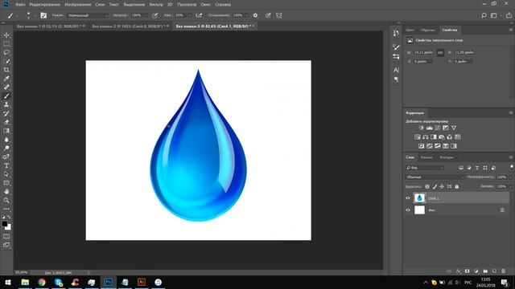Screen dimensions: 515x289
Task: Toggle lock all padlock icon
Action: pyautogui.click(x=456, y=186)
